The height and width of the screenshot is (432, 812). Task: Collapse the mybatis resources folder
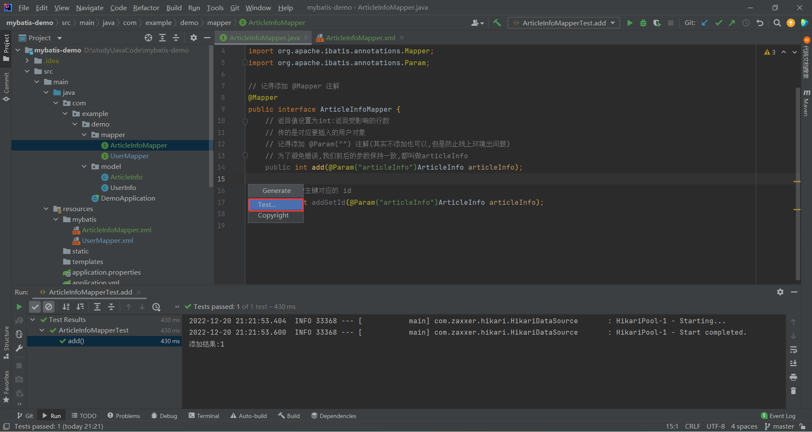click(x=56, y=219)
